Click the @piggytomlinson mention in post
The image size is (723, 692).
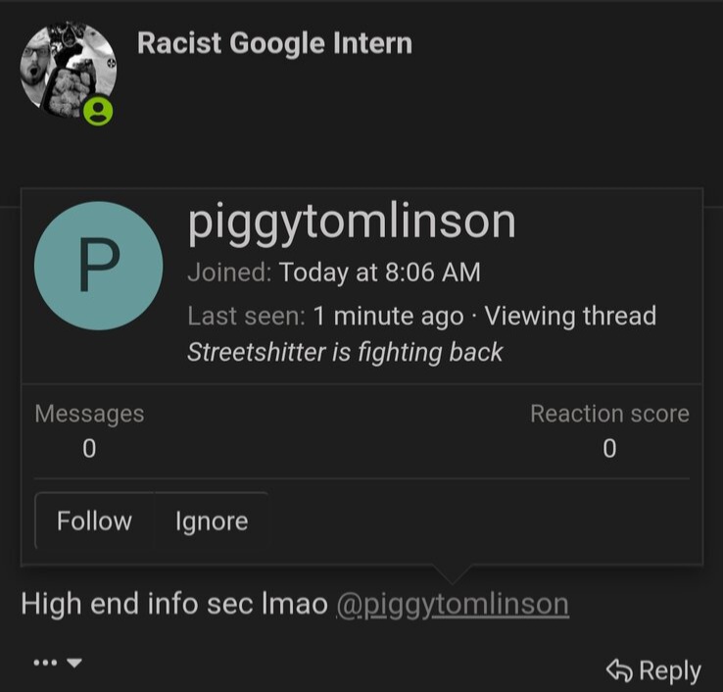[x=453, y=604]
